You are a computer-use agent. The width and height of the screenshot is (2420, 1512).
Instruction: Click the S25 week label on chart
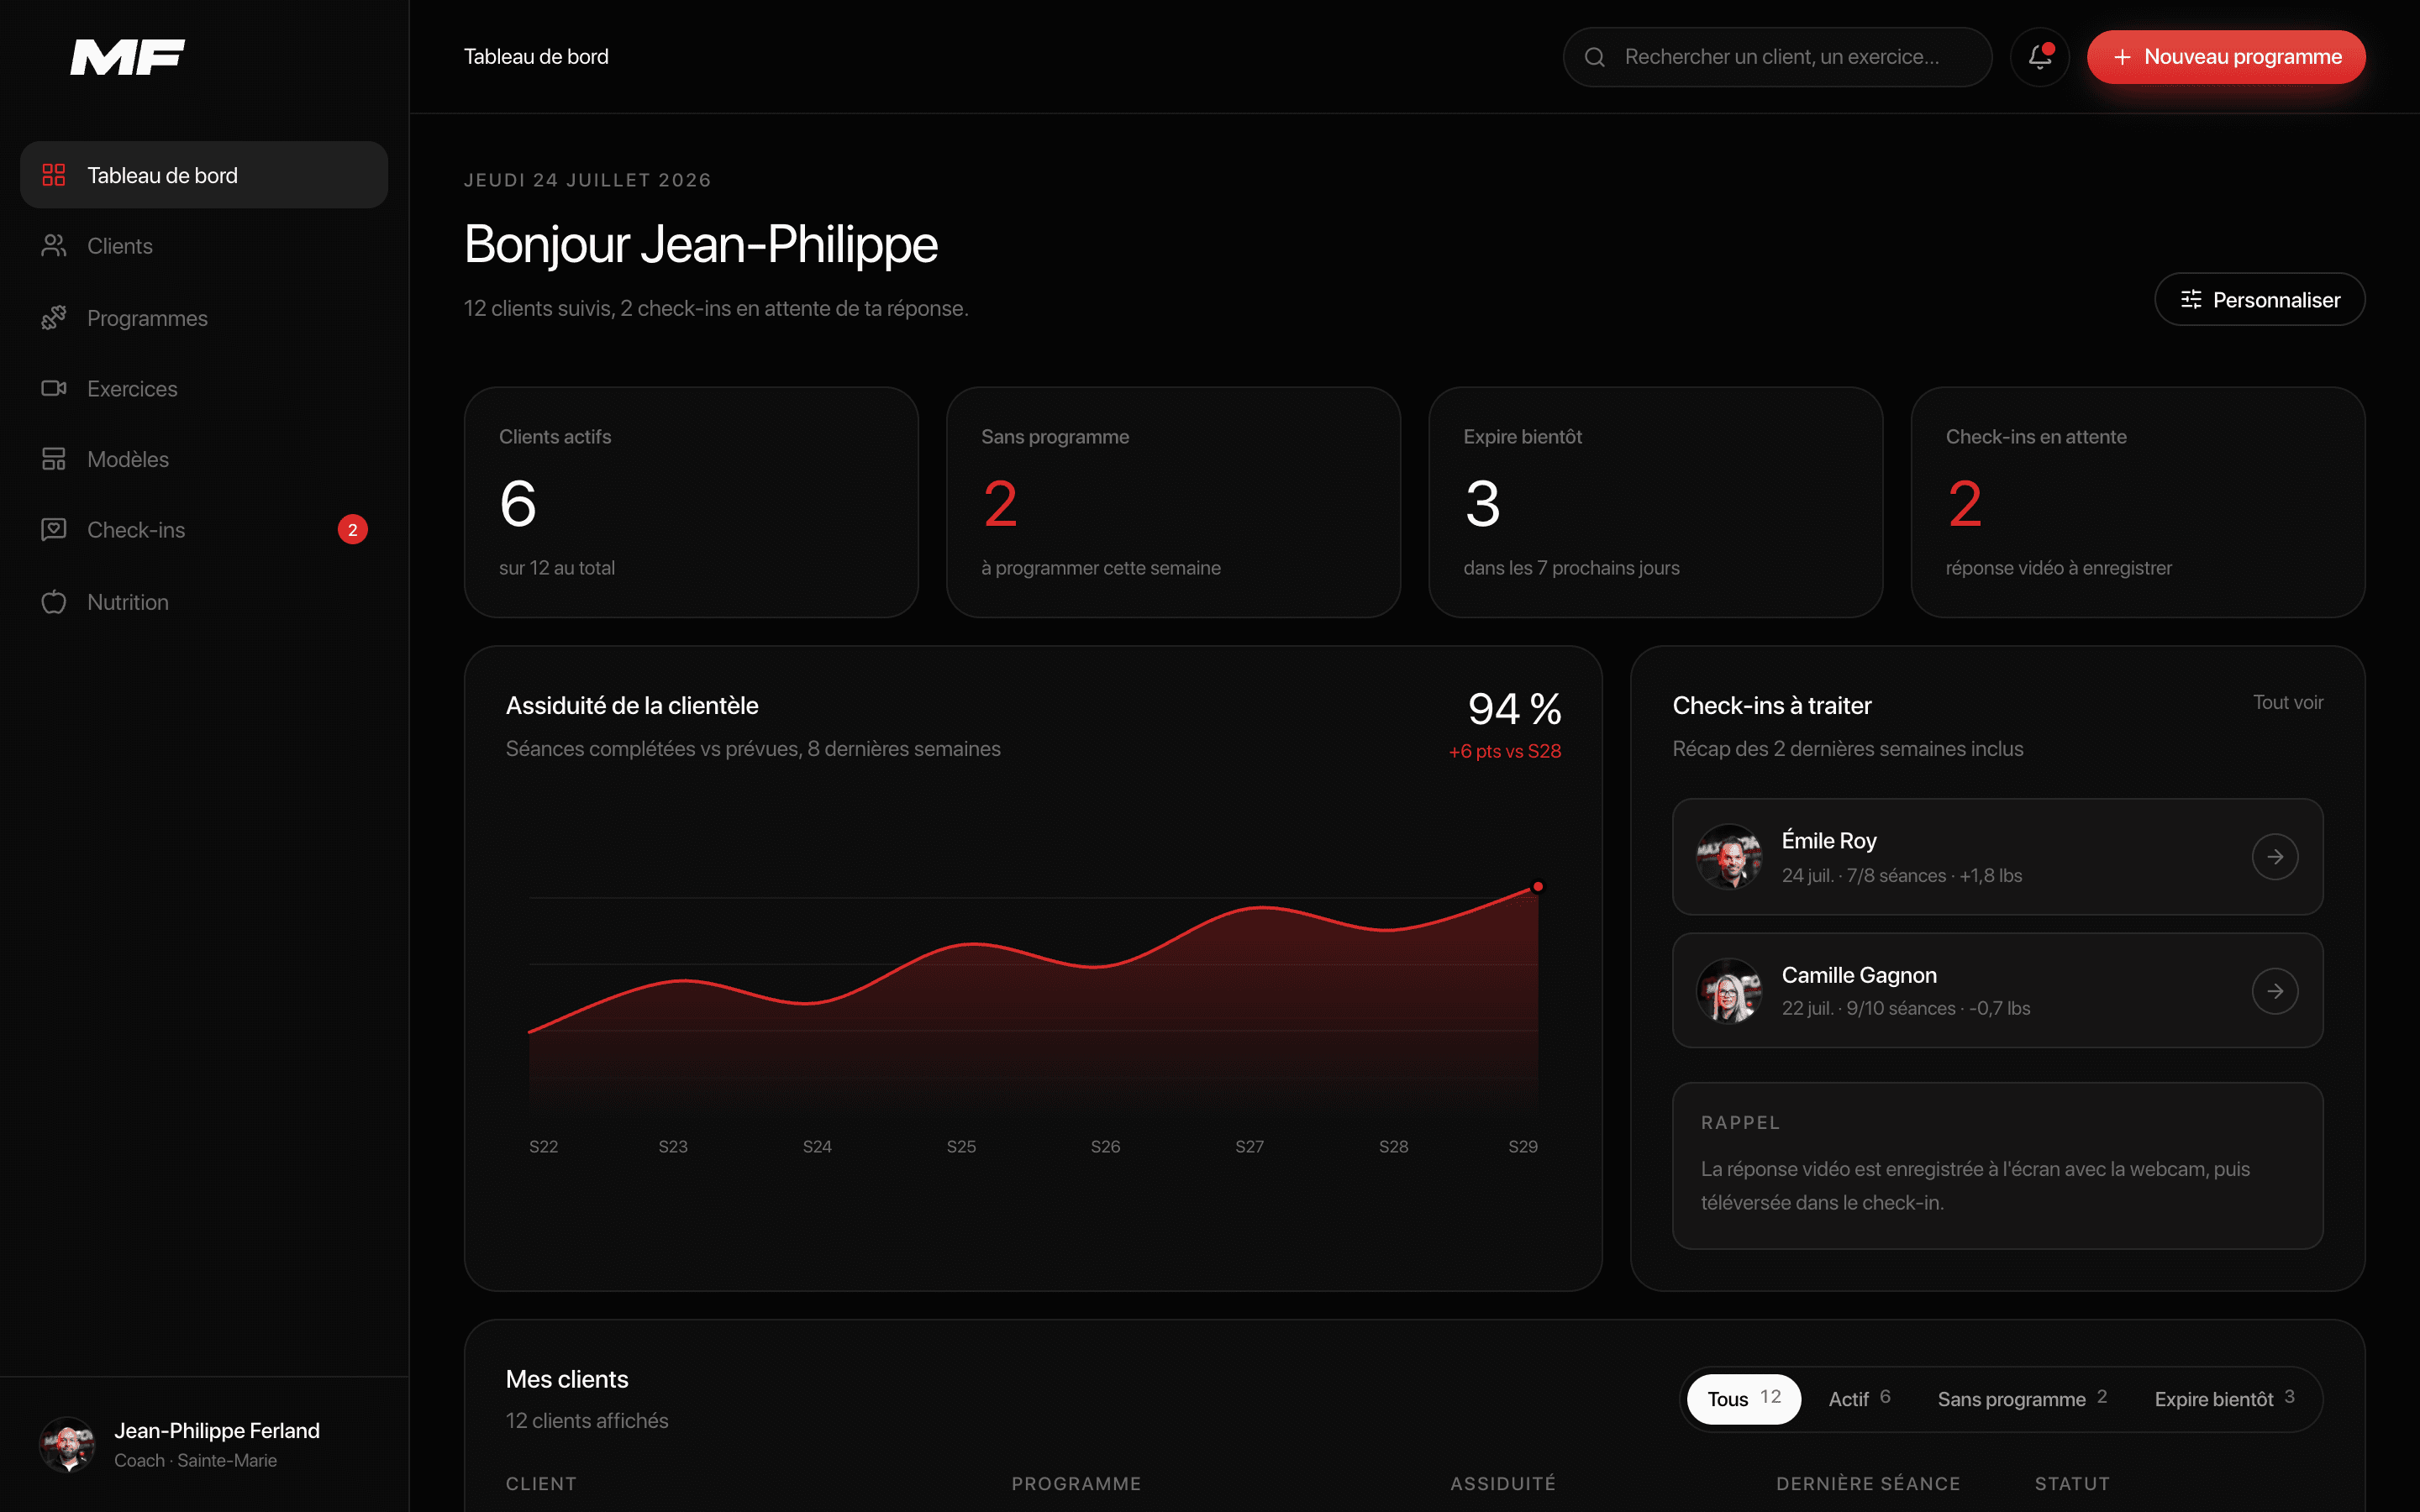961,1146
